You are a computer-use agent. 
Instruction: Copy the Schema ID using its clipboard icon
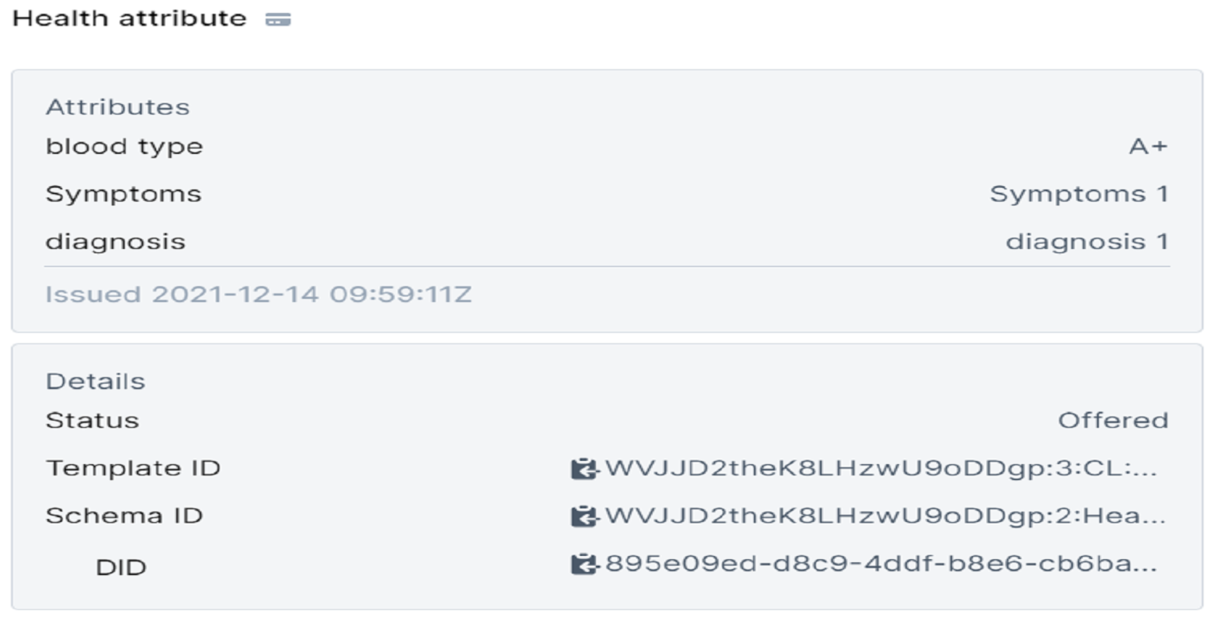pyautogui.click(x=583, y=517)
